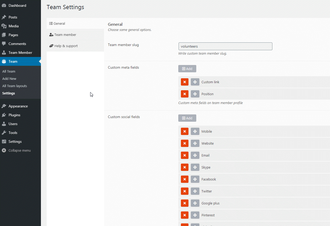This screenshot has height=226, width=330.
Task: Click the move icon next to Facebook
Action: coord(195,179)
